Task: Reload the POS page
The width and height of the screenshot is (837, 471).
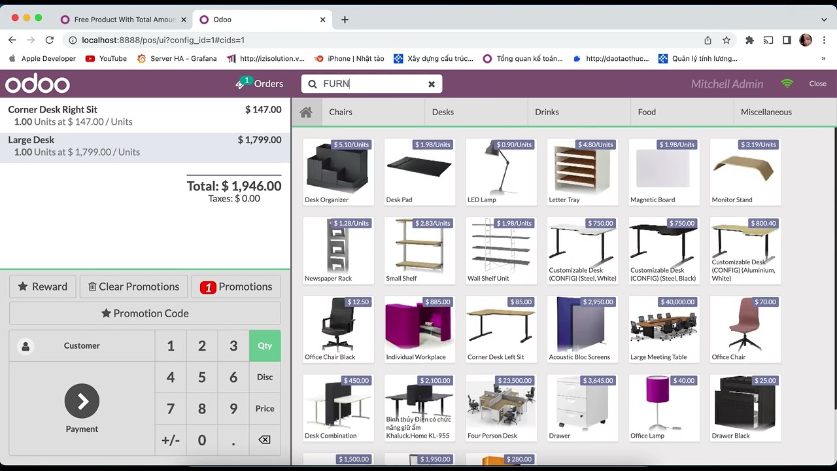Action: pyautogui.click(x=50, y=40)
